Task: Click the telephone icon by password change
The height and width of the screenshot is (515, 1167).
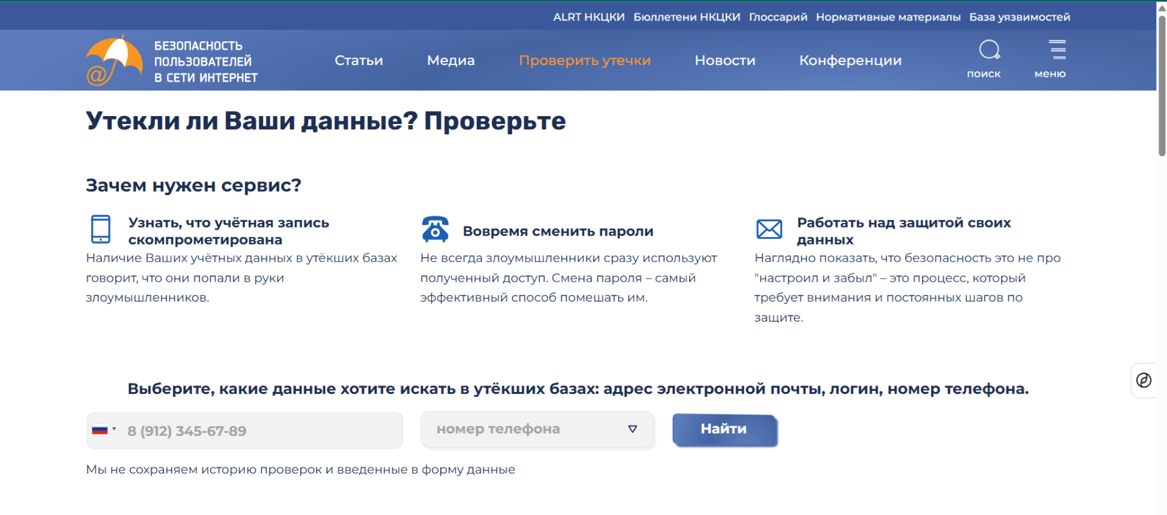Action: point(435,229)
